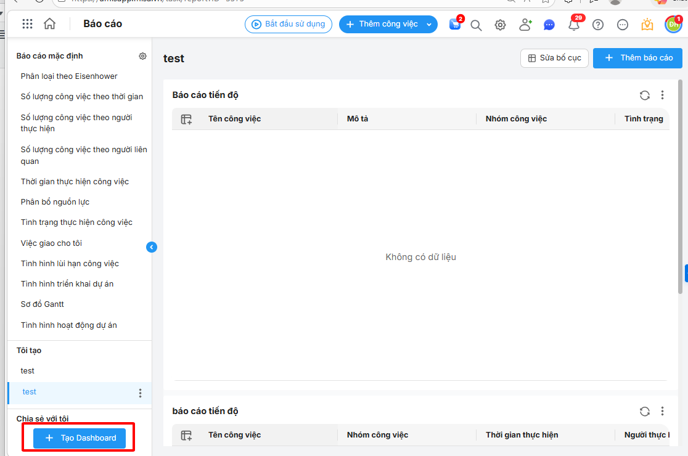Open three-dot menu of Báo cáo tiến độ widget
The width and height of the screenshot is (688, 456).
coord(663,95)
